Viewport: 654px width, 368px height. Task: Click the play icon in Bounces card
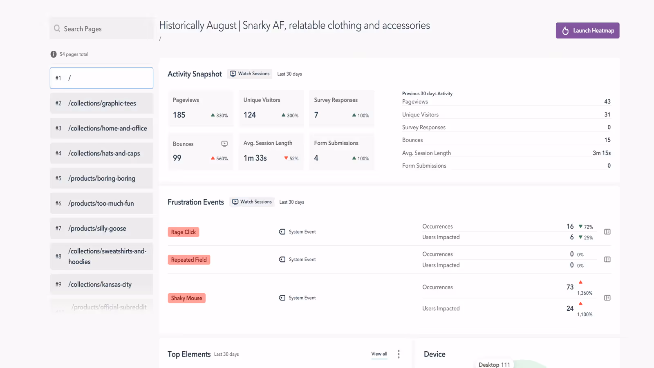[224, 144]
